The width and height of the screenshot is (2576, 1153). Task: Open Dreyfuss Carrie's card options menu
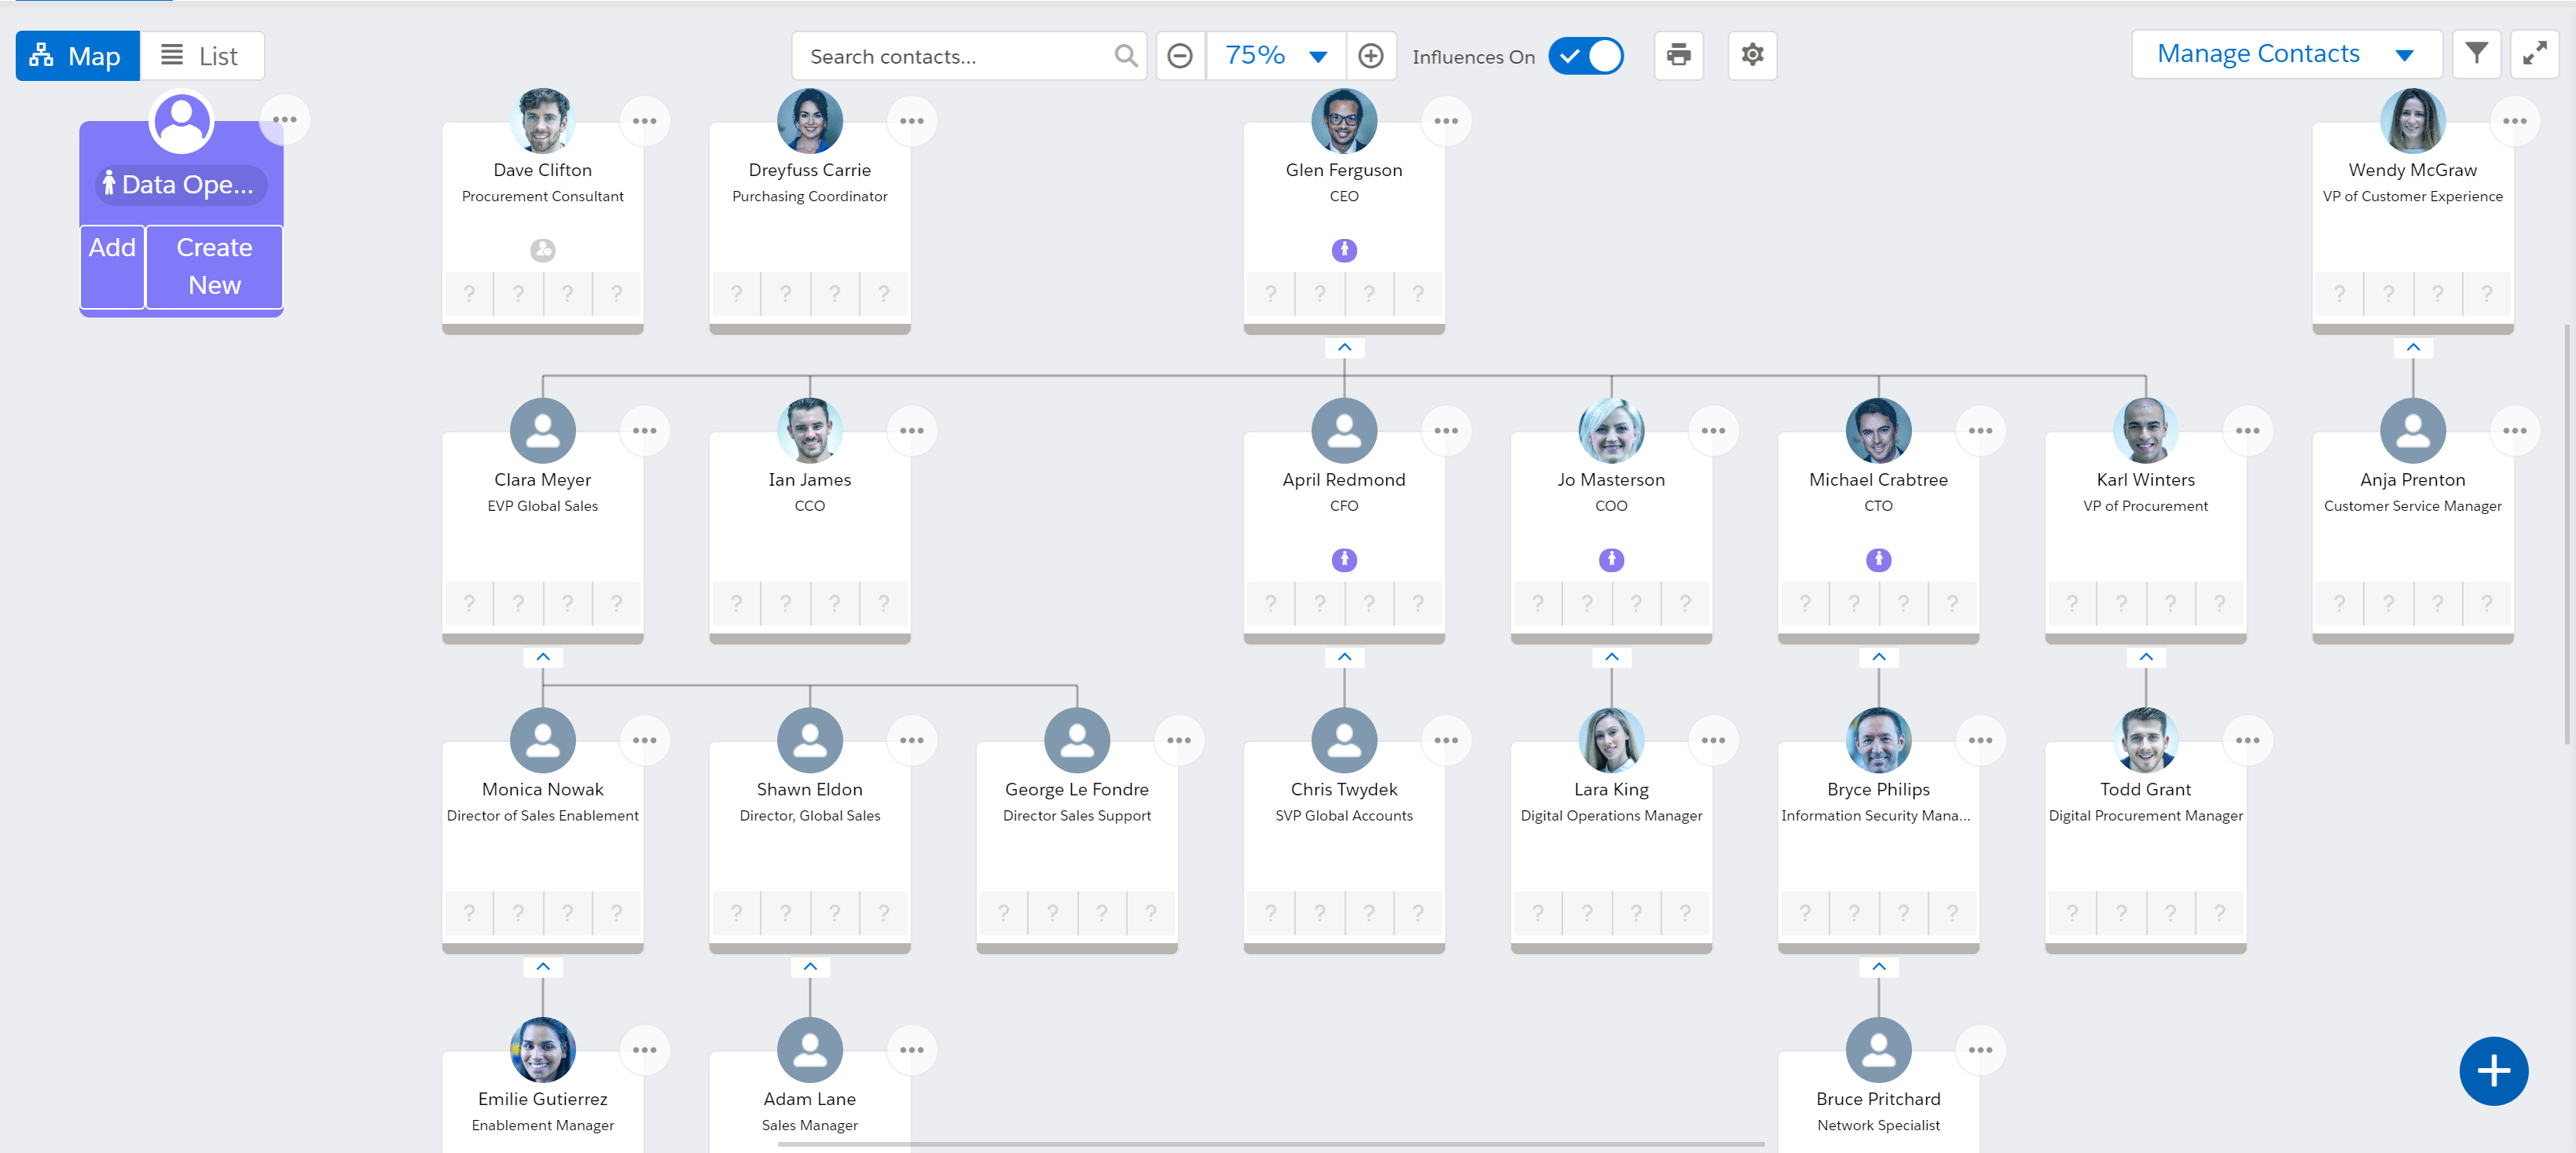click(x=911, y=121)
